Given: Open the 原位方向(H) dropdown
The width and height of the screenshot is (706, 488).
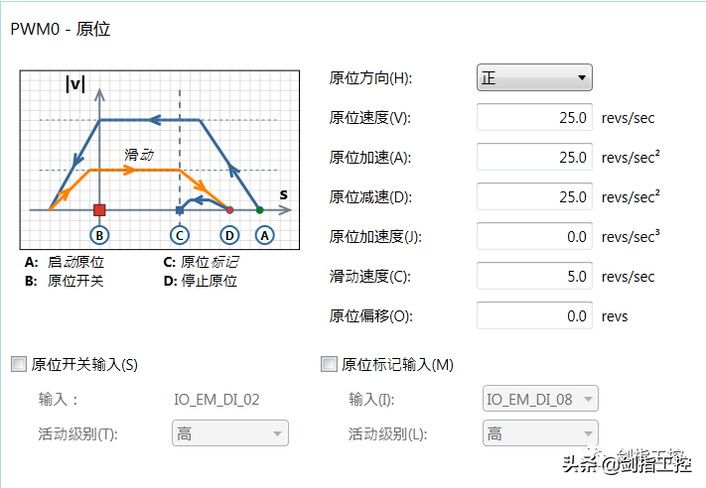Looking at the screenshot, I should click(x=534, y=77).
